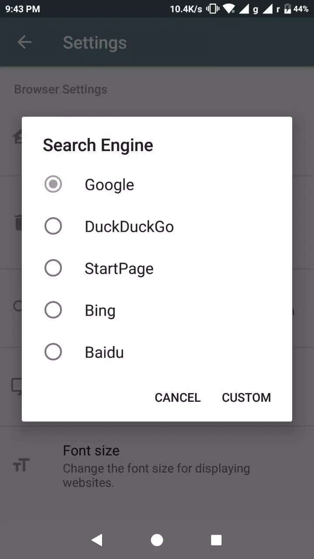Tap the battery icon in status bar
This screenshot has height=559, width=314.
click(288, 9)
